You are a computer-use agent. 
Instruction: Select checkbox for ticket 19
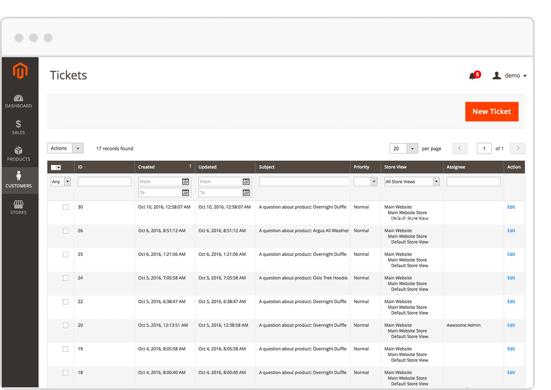[66, 349]
